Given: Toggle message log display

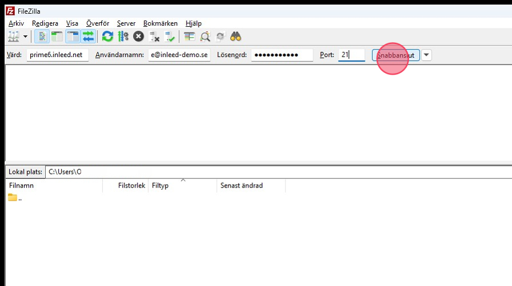Looking at the screenshot, I should [x=42, y=36].
